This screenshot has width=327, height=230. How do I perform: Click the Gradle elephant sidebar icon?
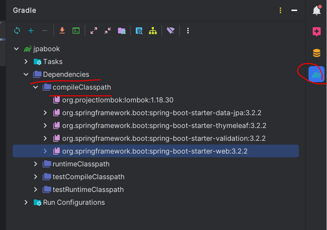coord(316,74)
